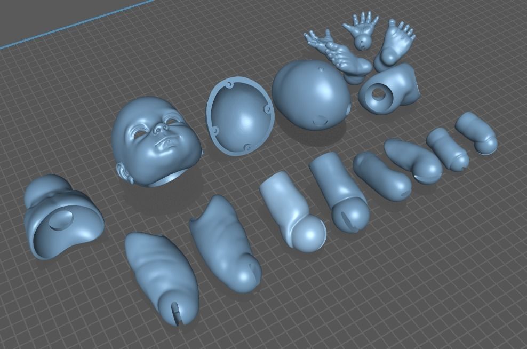This screenshot has width=527, height=349.
Task: Select the wrinkled thigh nearest the bottom edge
Action: pyautogui.click(x=162, y=279)
